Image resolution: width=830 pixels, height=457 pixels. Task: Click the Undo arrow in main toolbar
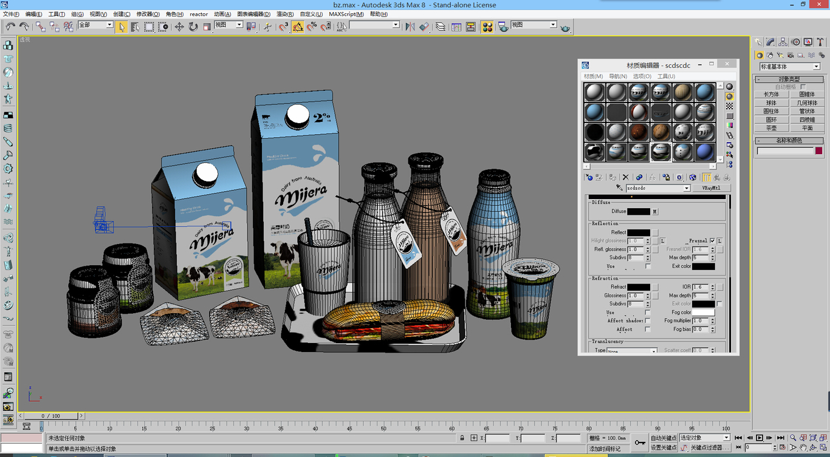pyautogui.click(x=10, y=26)
